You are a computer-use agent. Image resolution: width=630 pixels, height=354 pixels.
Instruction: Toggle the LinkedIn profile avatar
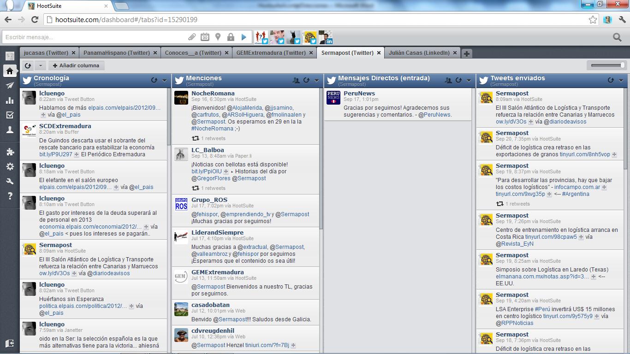click(326, 37)
